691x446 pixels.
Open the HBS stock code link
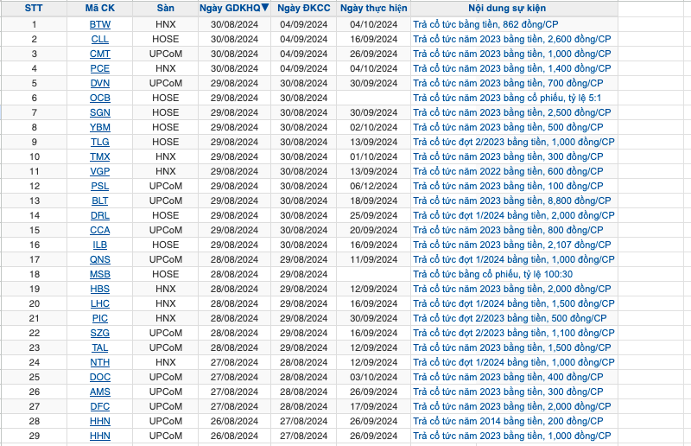100,289
